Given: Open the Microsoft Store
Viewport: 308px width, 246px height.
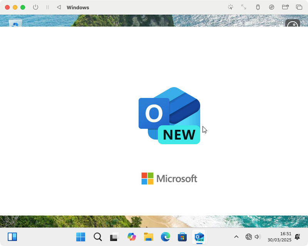Looking at the screenshot, I should coord(182,237).
